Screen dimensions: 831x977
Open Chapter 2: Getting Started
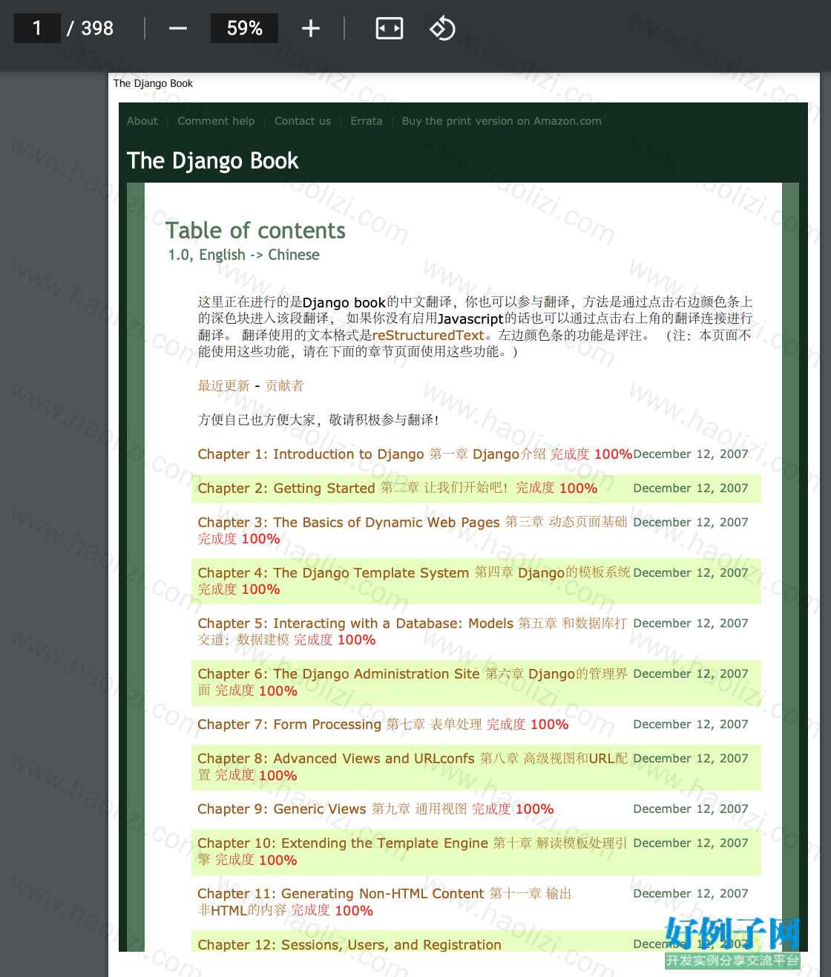(x=286, y=488)
